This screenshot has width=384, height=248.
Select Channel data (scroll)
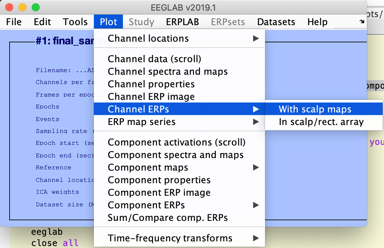tap(179, 59)
